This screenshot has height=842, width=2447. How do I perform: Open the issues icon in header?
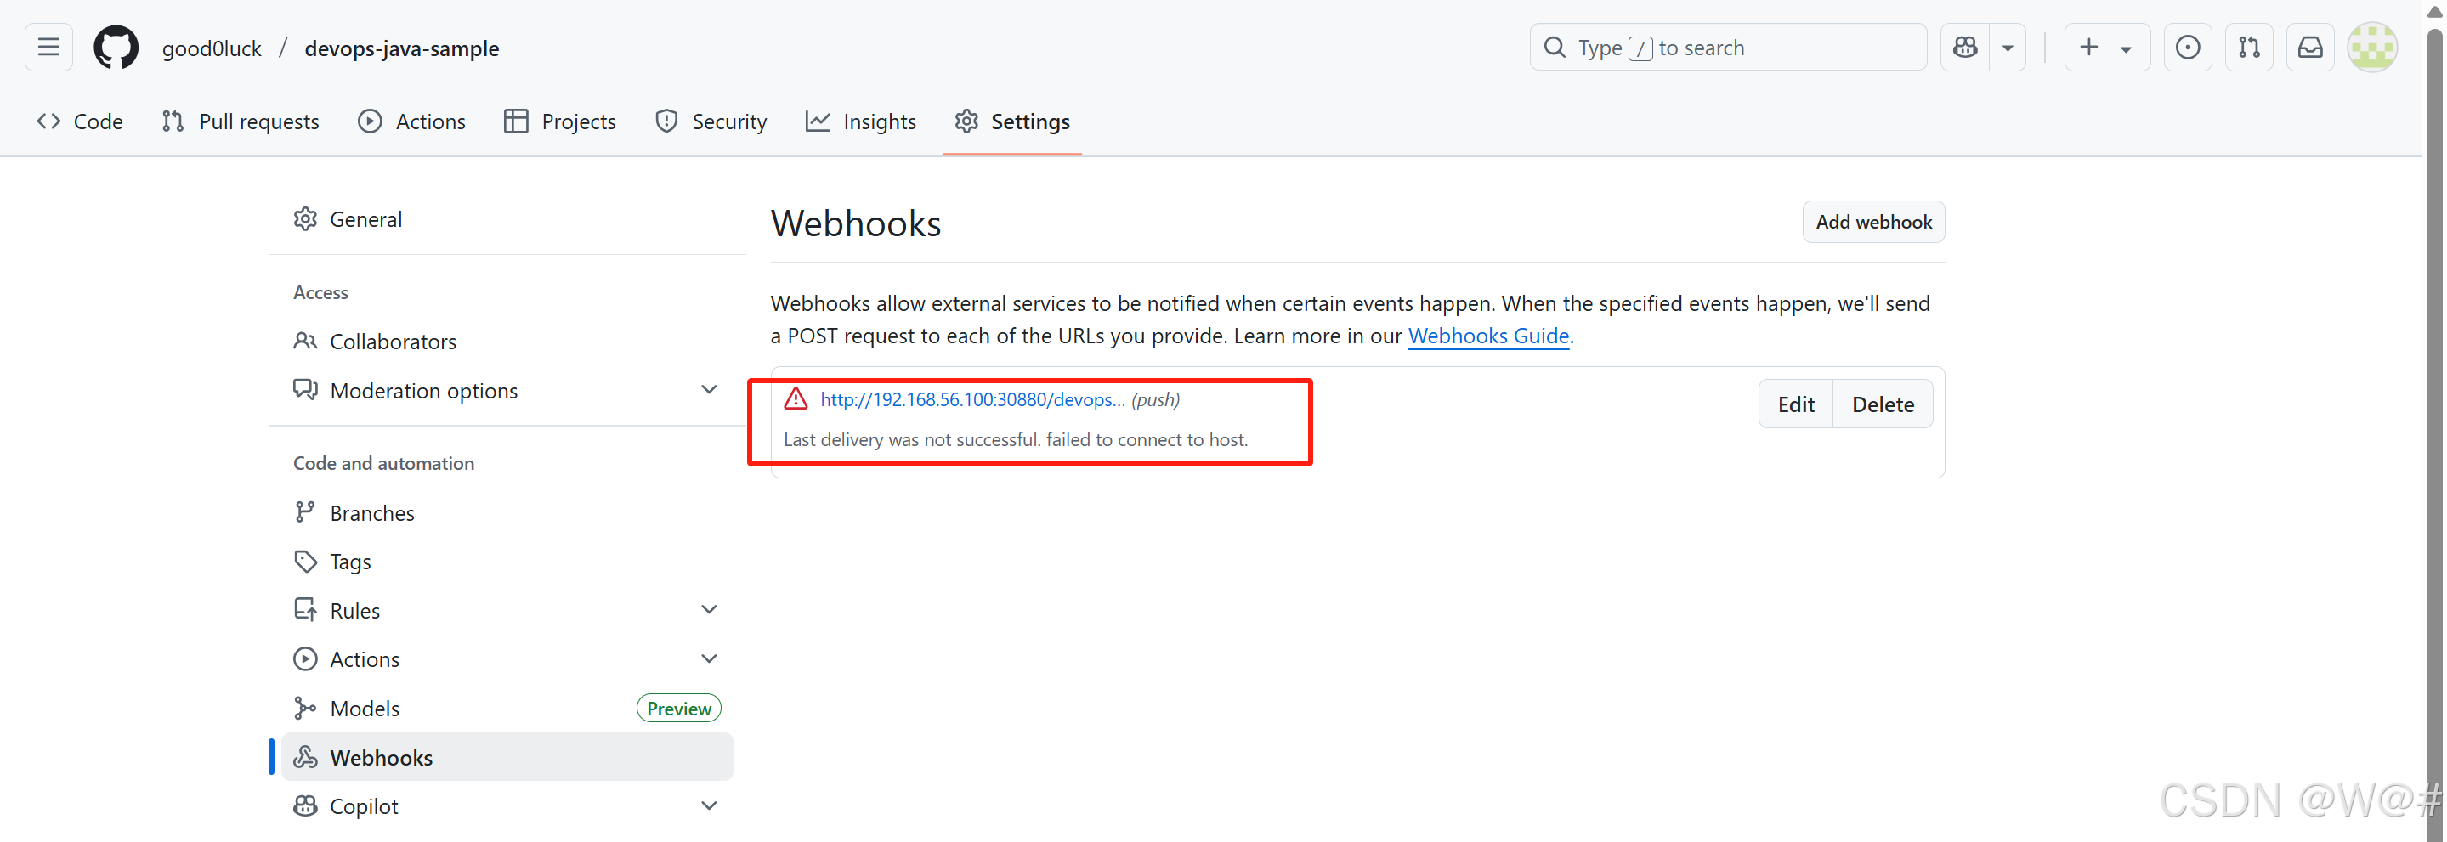(x=2188, y=48)
